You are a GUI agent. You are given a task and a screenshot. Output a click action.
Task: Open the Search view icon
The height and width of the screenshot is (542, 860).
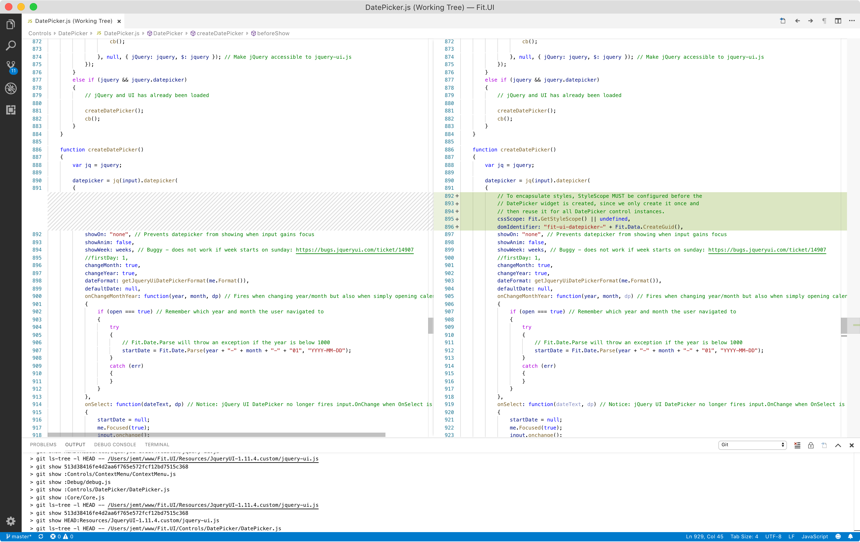(11, 45)
